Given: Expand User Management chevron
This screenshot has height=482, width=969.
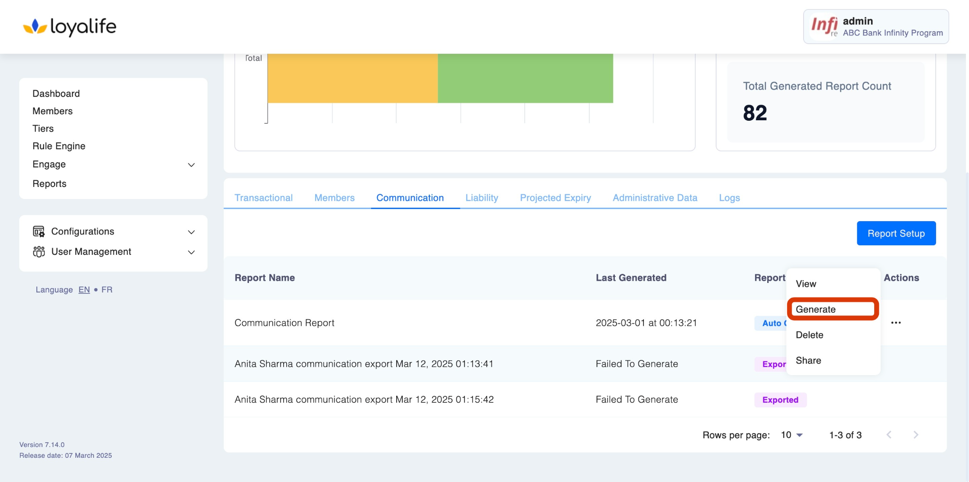Looking at the screenshot, I should (x=191, y=252).
